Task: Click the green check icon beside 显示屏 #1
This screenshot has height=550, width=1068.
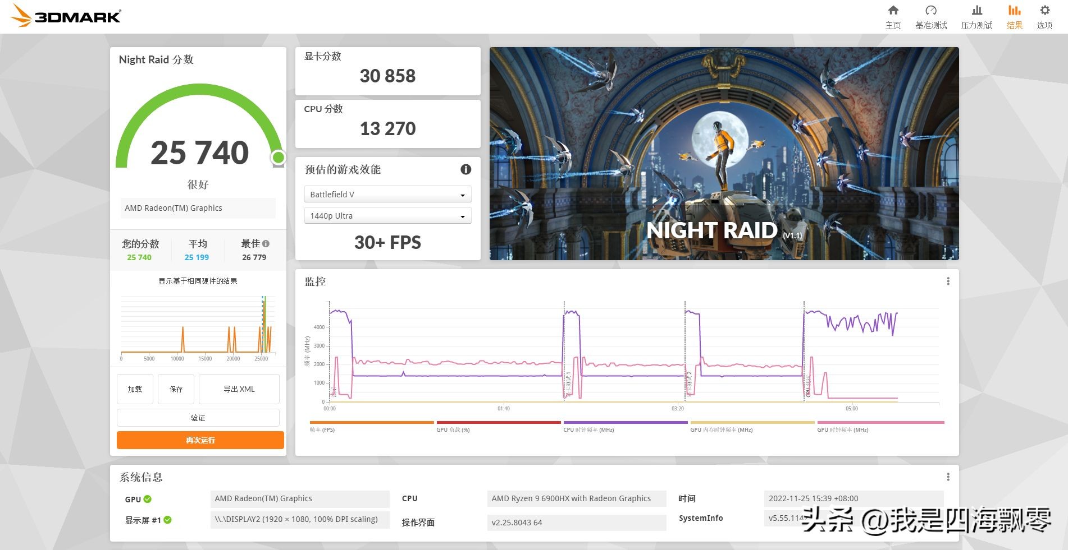Action: 167,520
